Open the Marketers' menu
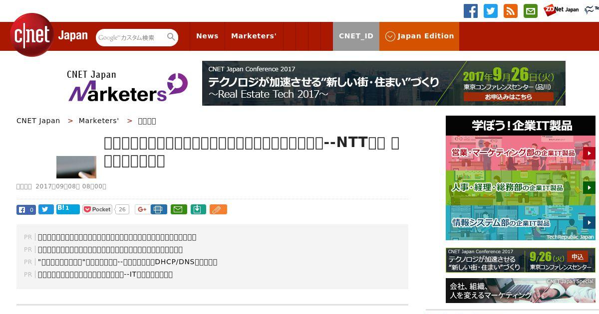This screenshot has width=599, height=314. (254, 36)
